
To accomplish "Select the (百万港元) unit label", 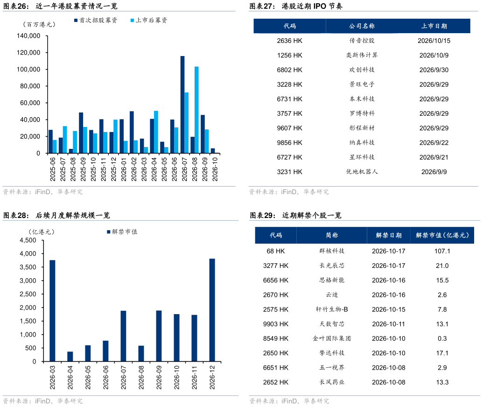I will [39, 24].
